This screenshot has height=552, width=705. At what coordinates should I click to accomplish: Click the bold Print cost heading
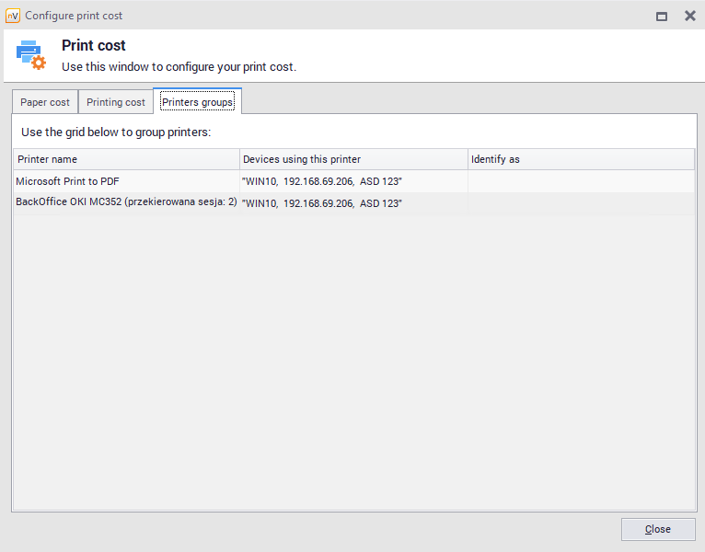click(94, 46)
